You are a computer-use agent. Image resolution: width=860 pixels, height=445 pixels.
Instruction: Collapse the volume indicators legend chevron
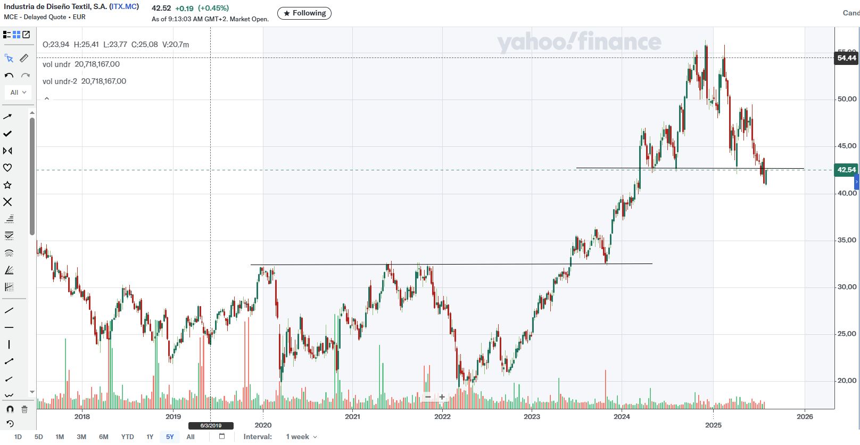(47, 98)
